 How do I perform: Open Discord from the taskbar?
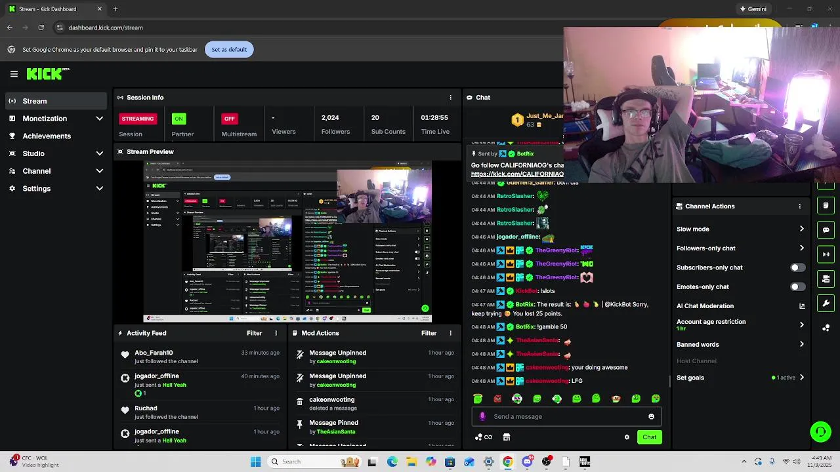point(527,462)
